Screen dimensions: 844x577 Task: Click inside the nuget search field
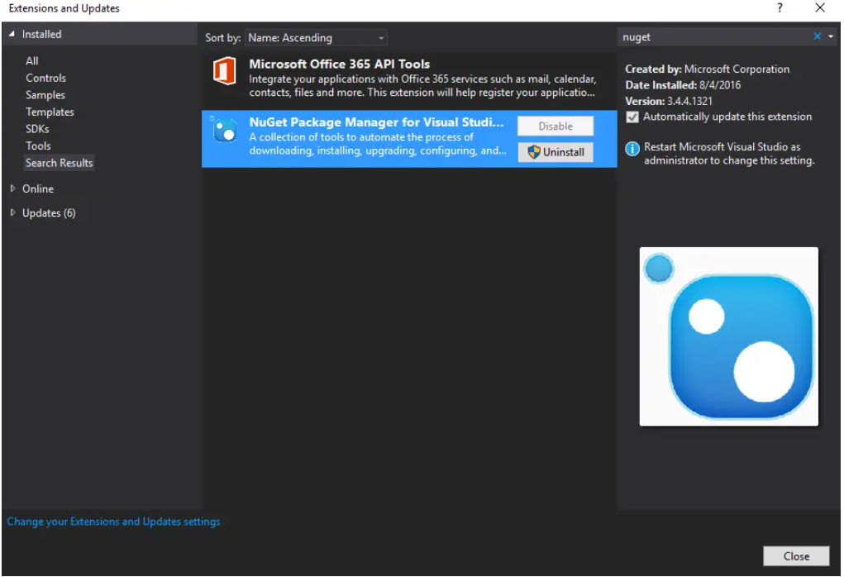[x=711, y=37]
